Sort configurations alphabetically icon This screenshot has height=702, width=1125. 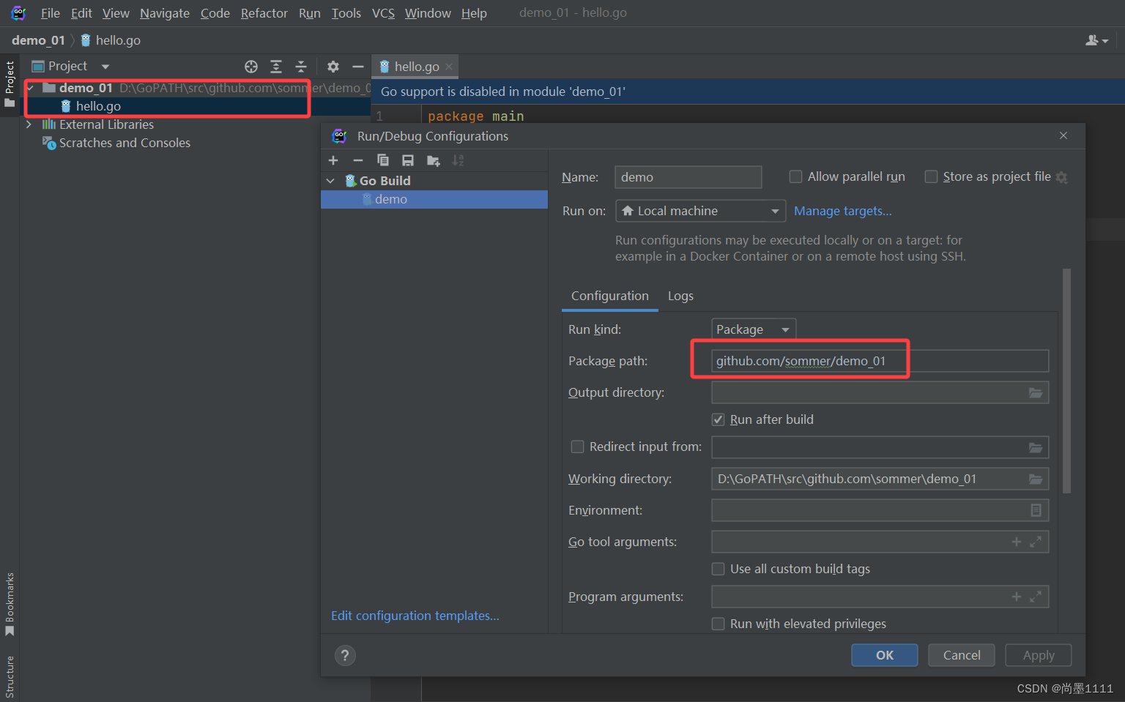[x=458, y=160]
